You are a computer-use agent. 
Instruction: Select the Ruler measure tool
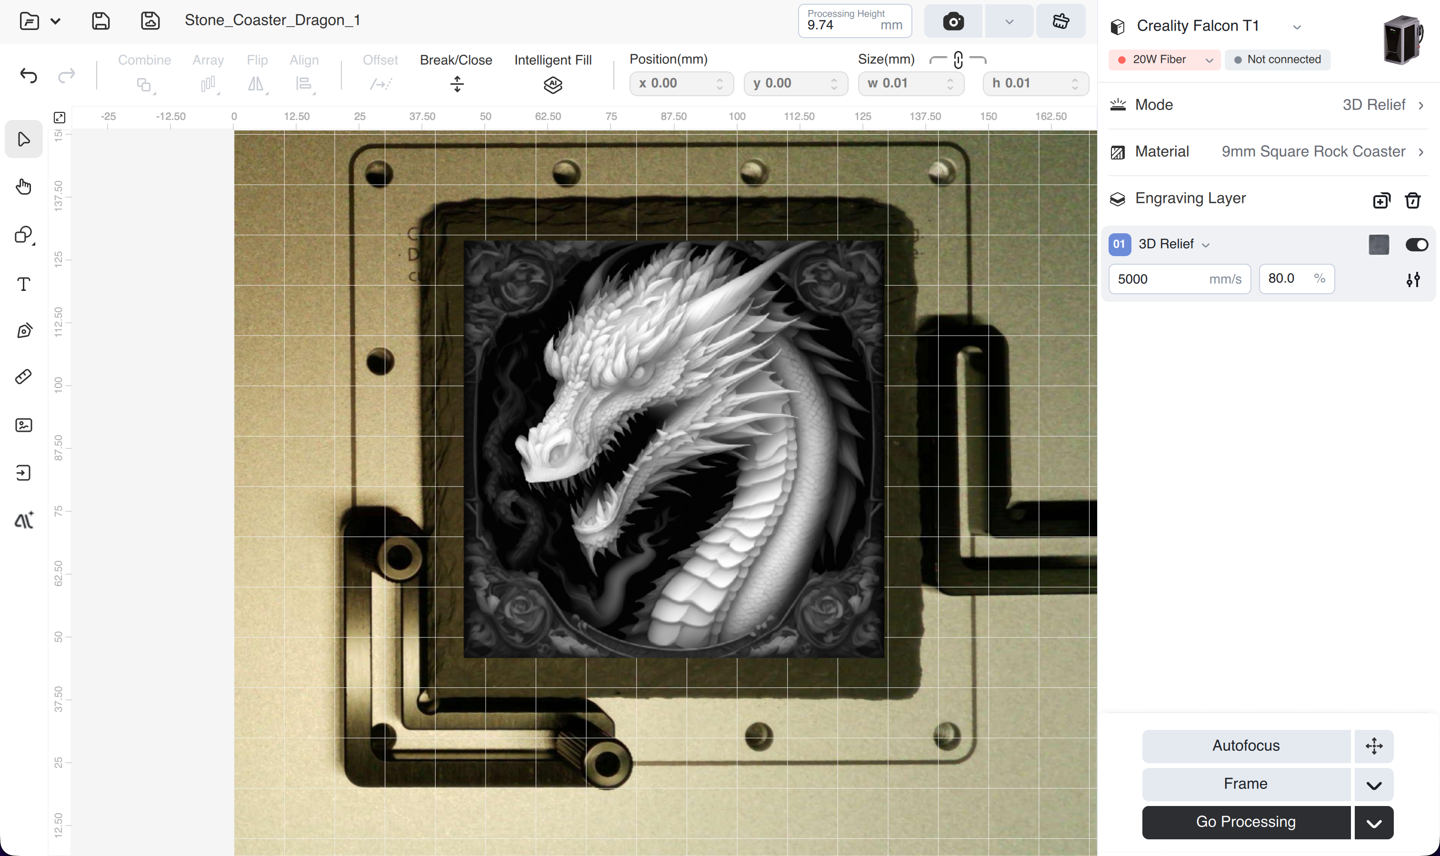(24, 377)
